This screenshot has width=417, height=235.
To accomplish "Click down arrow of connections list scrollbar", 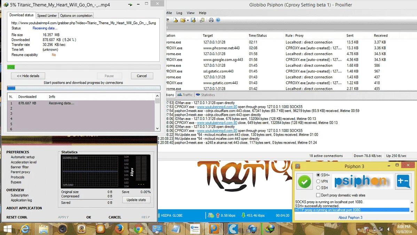I will 157,128.
